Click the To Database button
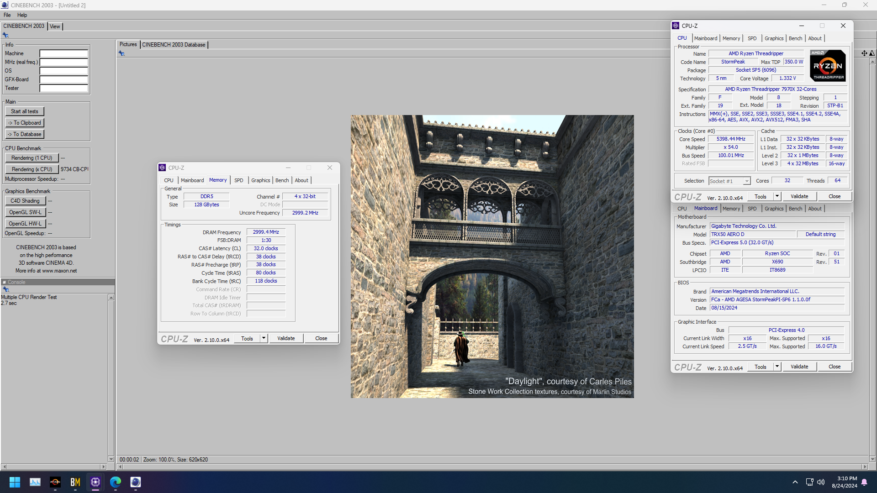Viewport: 877px width, 493px height. [x=25, y=134]
